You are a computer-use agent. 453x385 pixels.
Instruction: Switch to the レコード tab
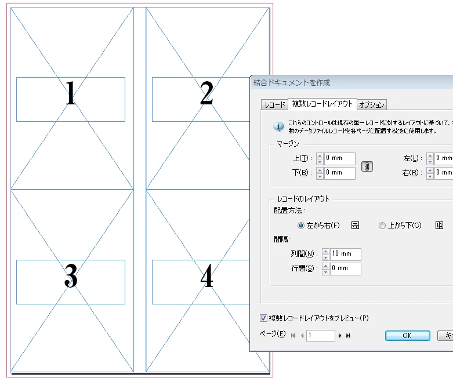274,104
